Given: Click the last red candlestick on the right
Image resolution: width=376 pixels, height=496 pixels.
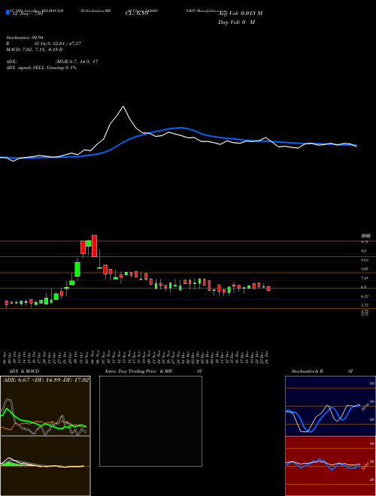Looking at the screenshot, I should tap(268, 289).
